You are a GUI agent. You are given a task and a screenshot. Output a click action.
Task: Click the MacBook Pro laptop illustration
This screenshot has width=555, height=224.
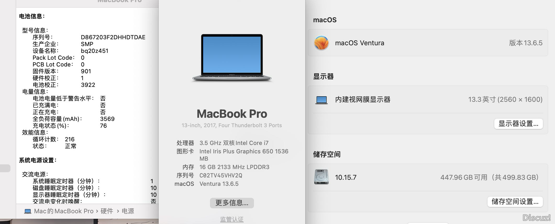click(x=232, y=58)
